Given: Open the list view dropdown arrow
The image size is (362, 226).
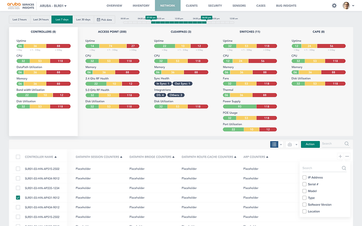Looking at the screenshot, I should click(281, 145).
